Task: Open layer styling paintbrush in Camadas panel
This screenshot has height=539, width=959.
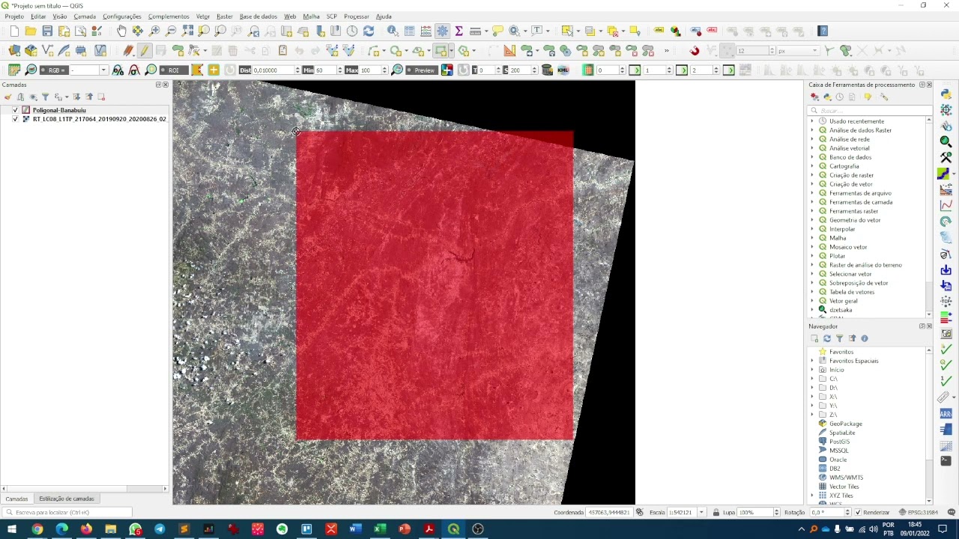Action: 8,97
